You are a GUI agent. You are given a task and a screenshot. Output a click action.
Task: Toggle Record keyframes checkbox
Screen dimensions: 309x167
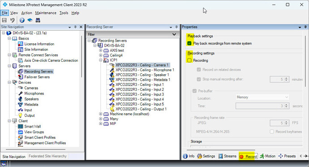pos(272,132)
